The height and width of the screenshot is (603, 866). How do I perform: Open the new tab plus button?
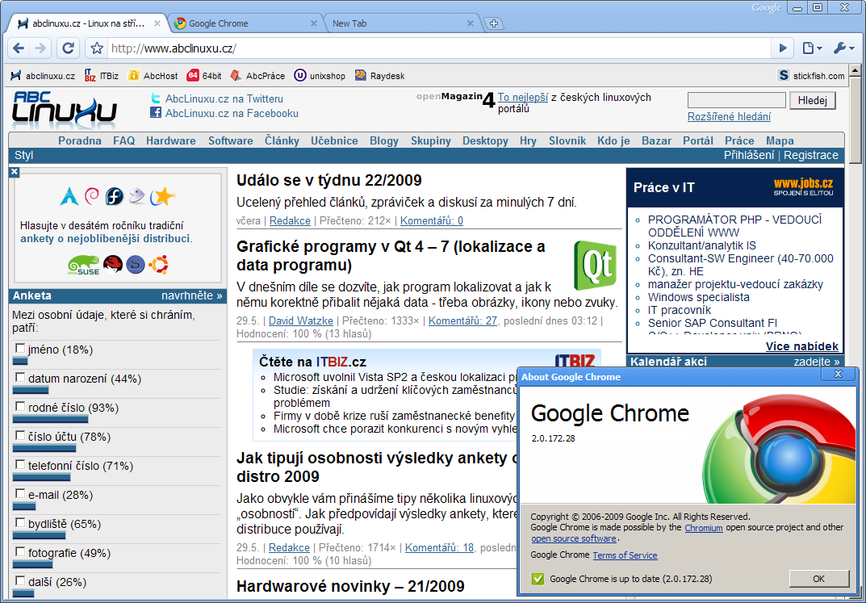click(x=494, y=23)
